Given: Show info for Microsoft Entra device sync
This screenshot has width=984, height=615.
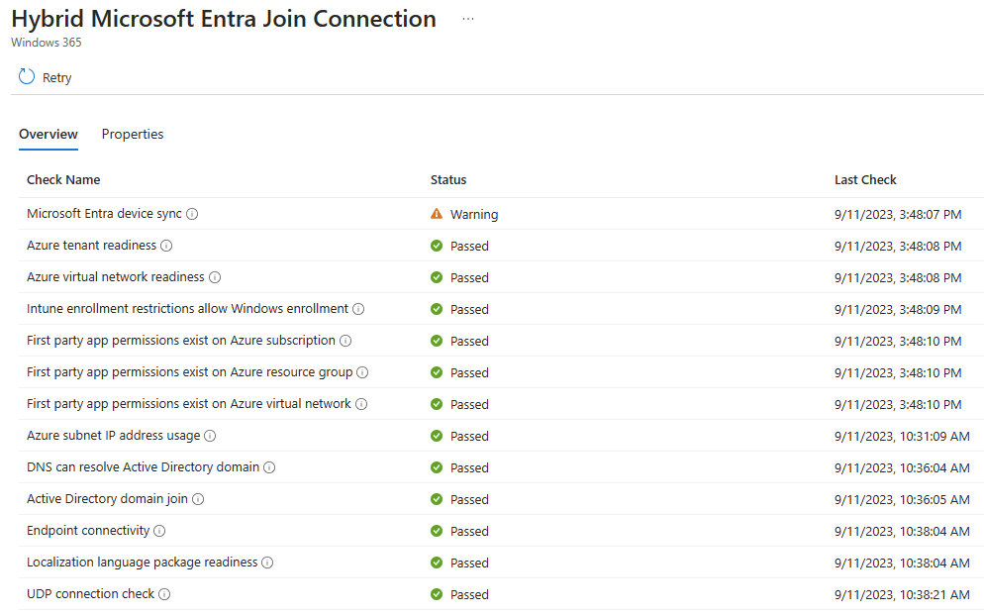Looking at the screenshot, I should (x=193, y=214).
